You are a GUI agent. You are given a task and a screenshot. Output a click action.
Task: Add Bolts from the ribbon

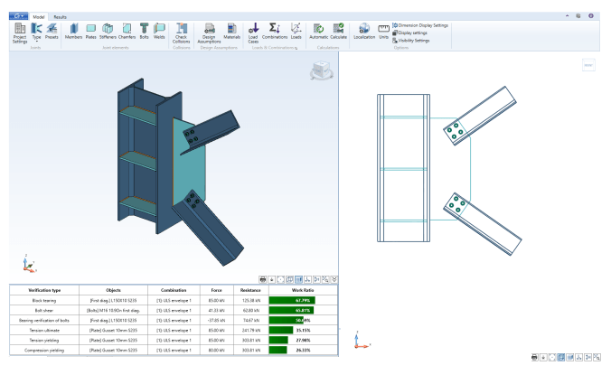tap(145, 33)
